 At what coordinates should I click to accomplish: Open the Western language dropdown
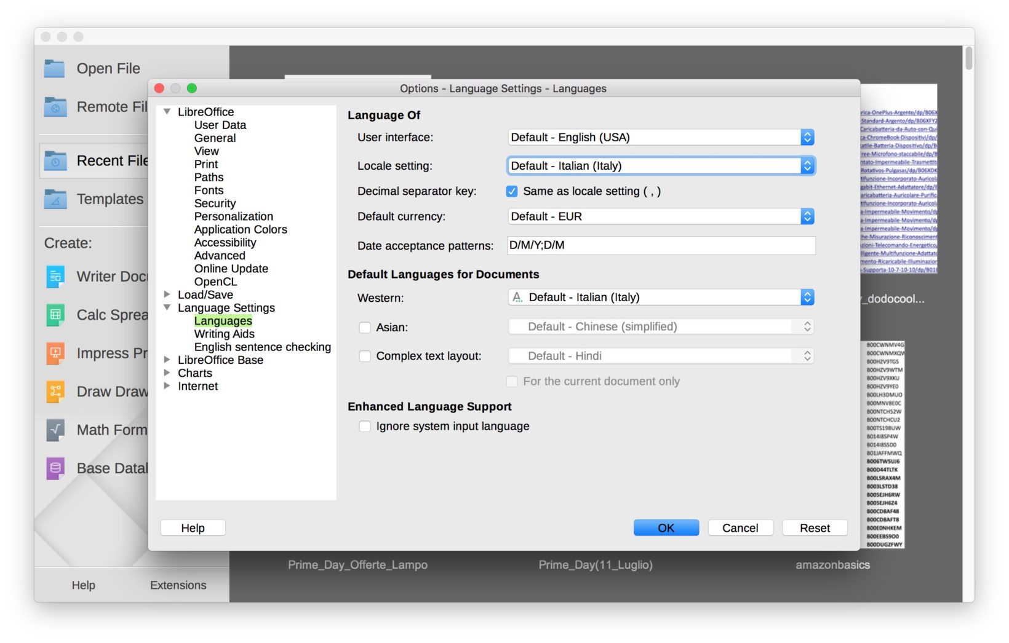(661, 298)
